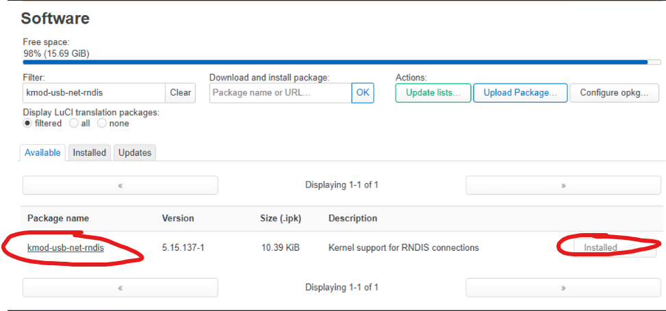The image size is (666, 311).
Task: Open Configure opkg settings
Action: [613, 92]
